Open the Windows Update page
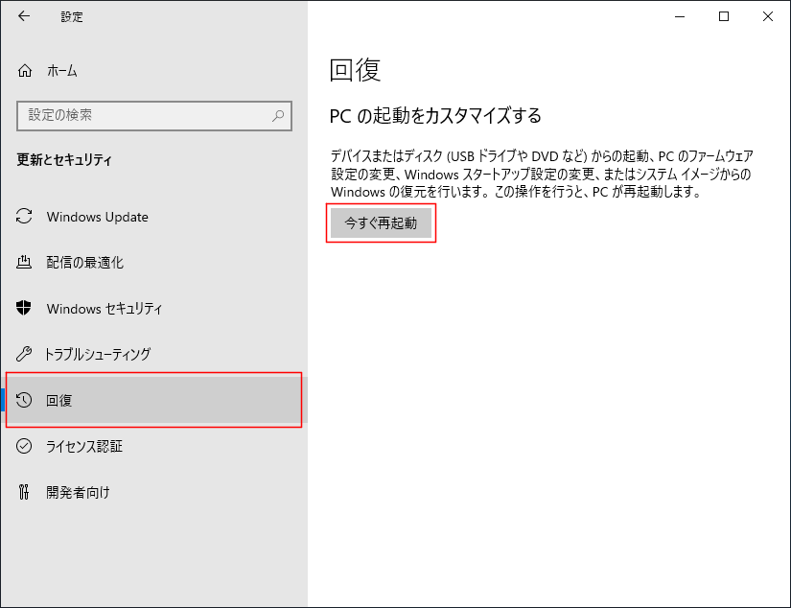 tap(153, 217)
